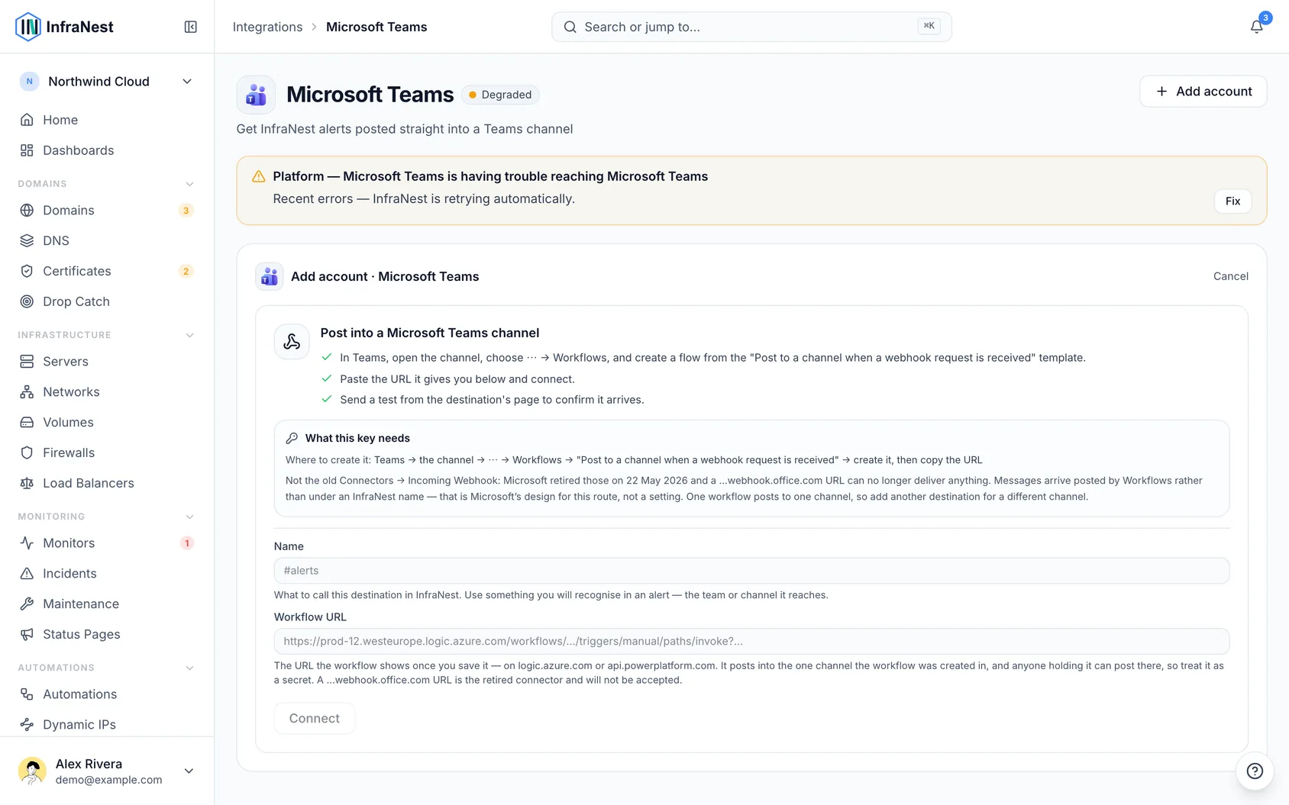The width and height of the screenshot is (1289, 805).
Task: Click Fix in the warning banner
Action: 1232,201
